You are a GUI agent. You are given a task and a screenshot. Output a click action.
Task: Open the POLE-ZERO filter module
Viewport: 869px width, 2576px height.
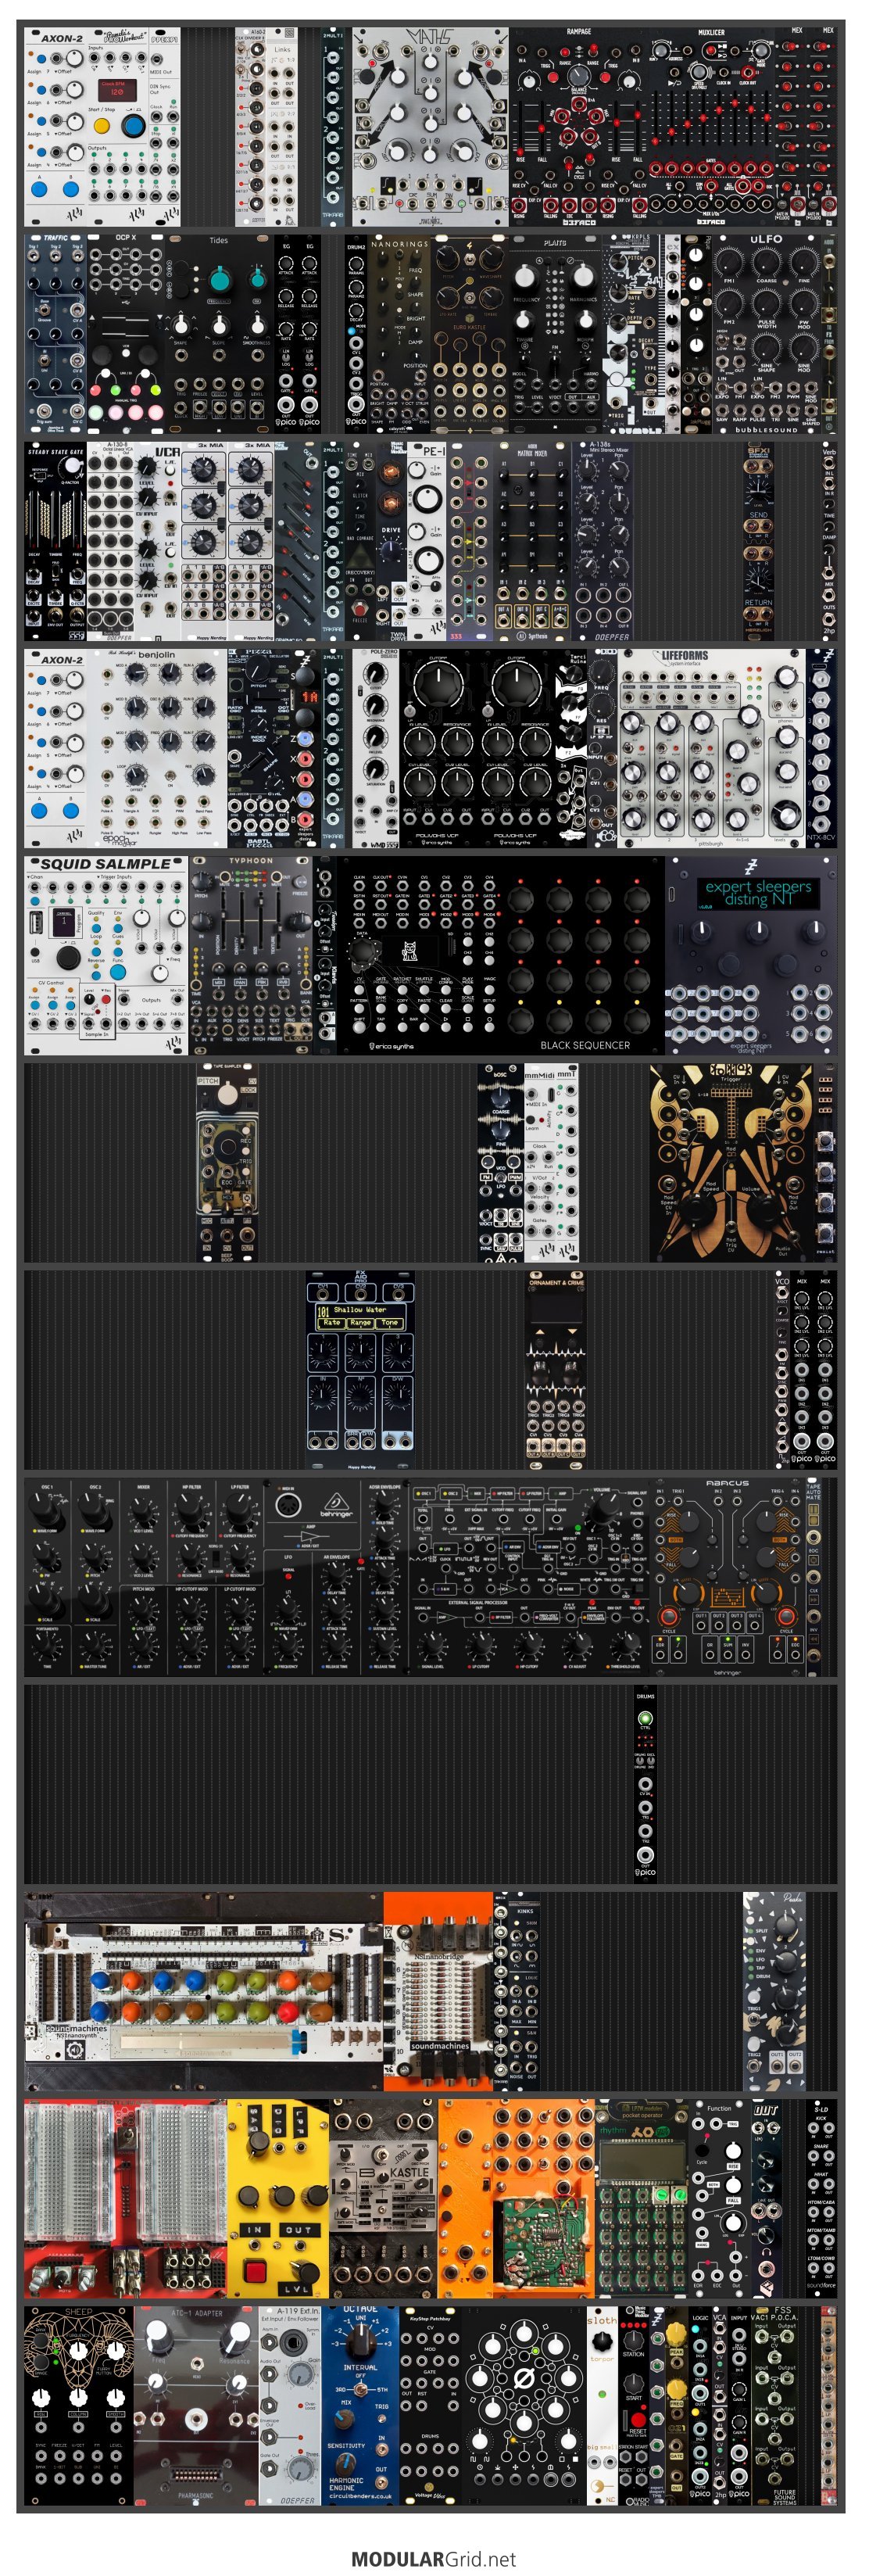375,748
